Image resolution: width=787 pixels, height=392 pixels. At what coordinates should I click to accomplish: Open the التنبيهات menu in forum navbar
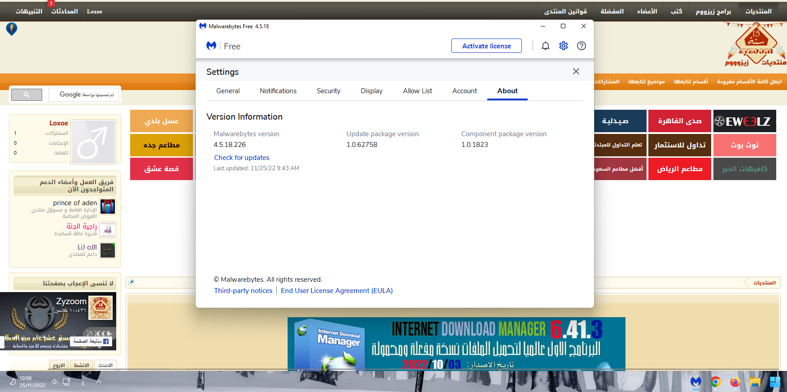click(29, 11)
